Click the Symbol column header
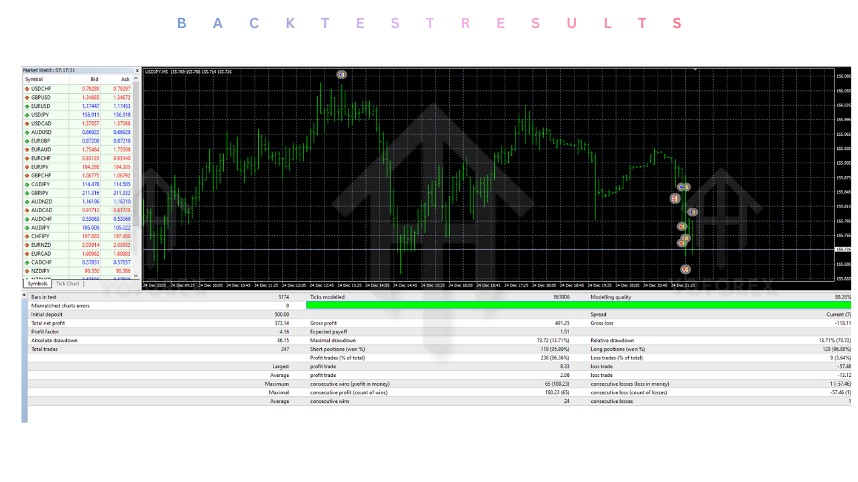The width and height of the screenshot is (858, 482). (x=34, y=80)
